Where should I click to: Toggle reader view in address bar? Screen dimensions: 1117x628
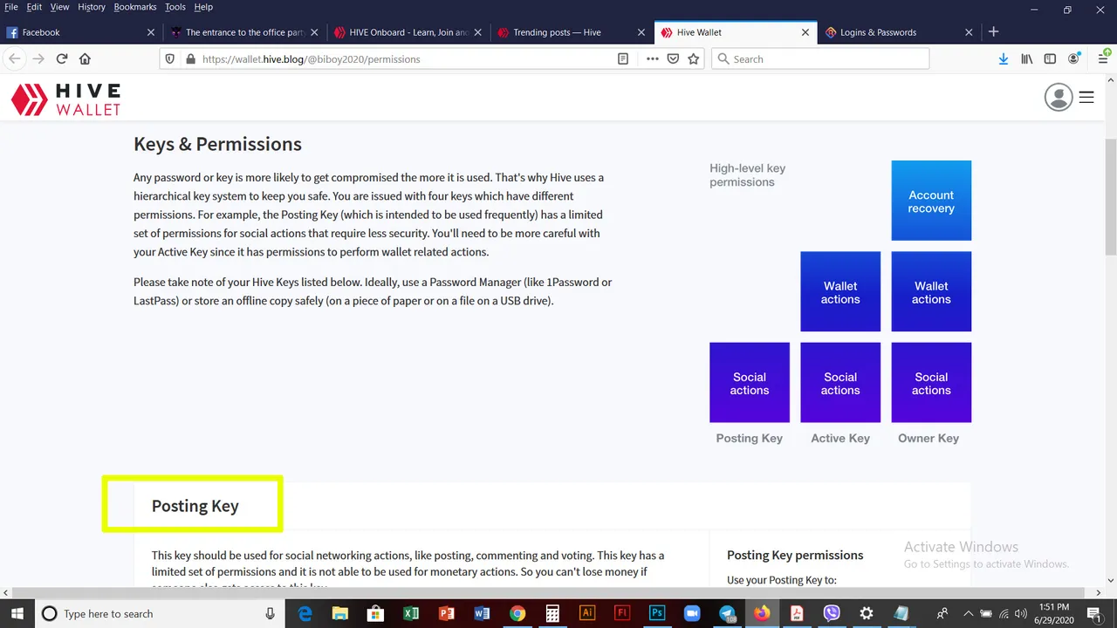(x=623, y=58)
